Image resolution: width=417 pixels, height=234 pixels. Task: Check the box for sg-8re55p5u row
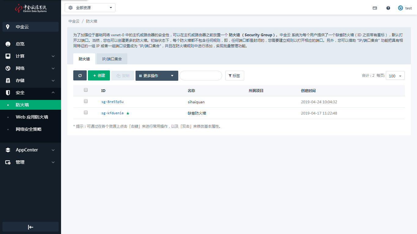click(86, 101)
